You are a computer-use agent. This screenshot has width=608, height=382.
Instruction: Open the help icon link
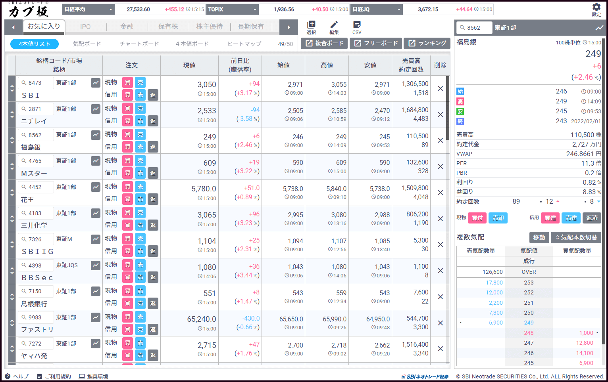click(17, 376)
